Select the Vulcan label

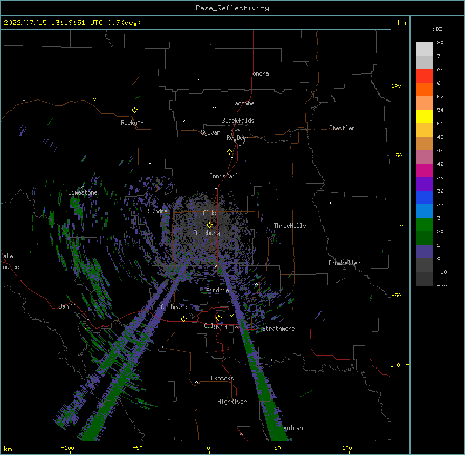(293, 428)
